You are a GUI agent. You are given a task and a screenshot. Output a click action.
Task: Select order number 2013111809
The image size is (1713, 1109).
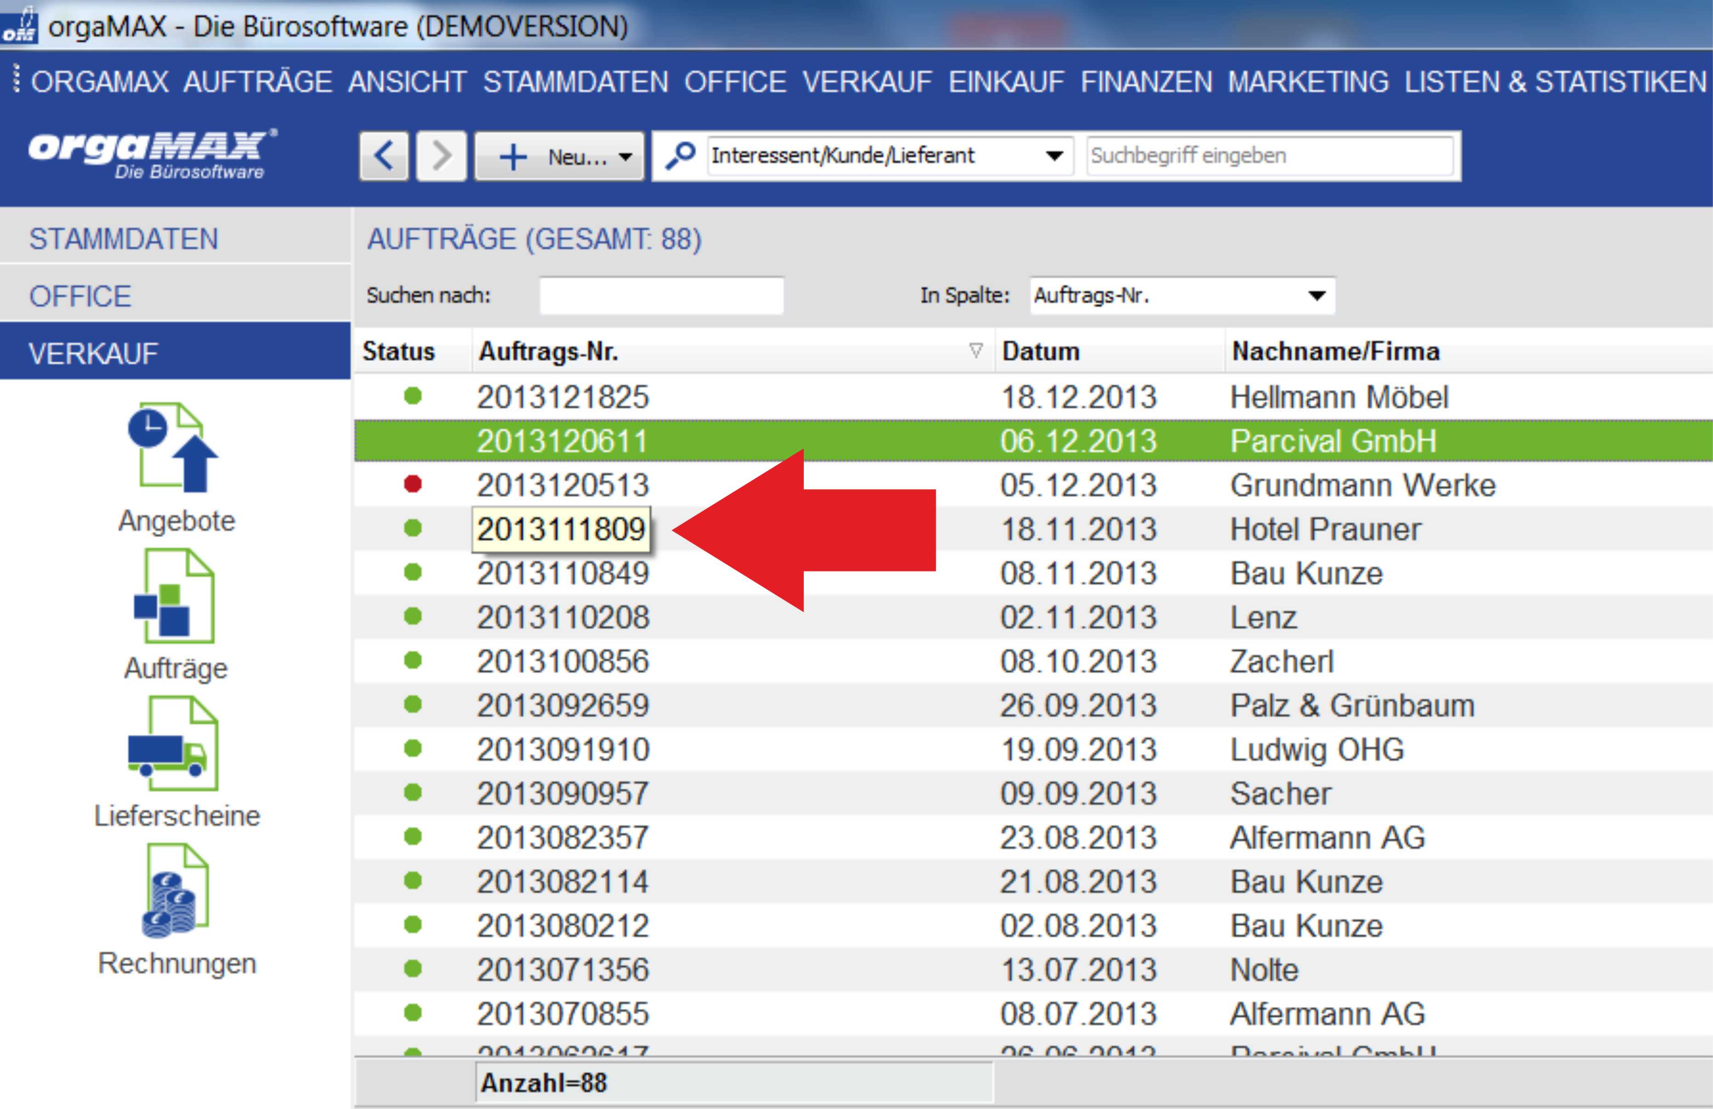[561, 529]
